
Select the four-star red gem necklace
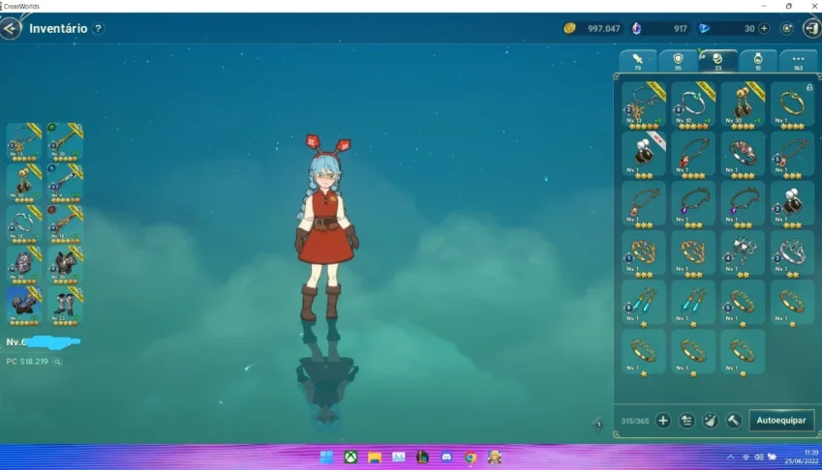693,155
